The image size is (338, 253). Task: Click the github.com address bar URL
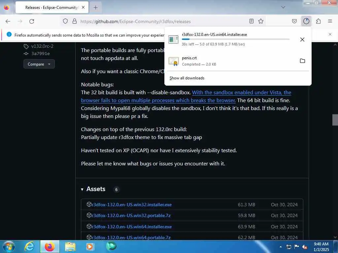[x=136, y=21]
